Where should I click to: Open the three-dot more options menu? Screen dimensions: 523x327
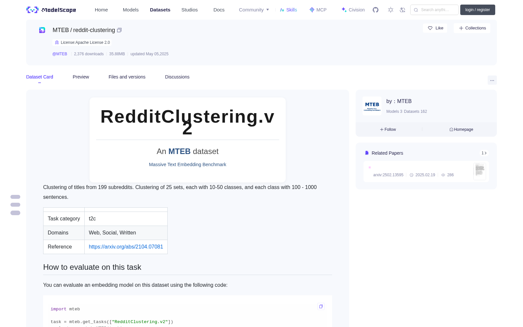492,80
